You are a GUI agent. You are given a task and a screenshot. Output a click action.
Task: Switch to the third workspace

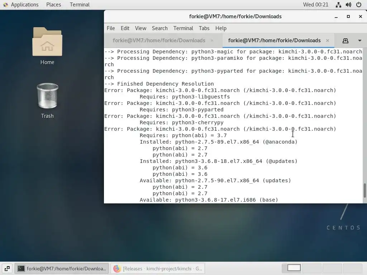332,268
